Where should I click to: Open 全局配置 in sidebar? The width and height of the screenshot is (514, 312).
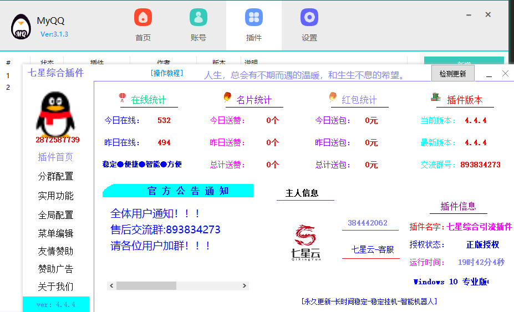[55, 215]
